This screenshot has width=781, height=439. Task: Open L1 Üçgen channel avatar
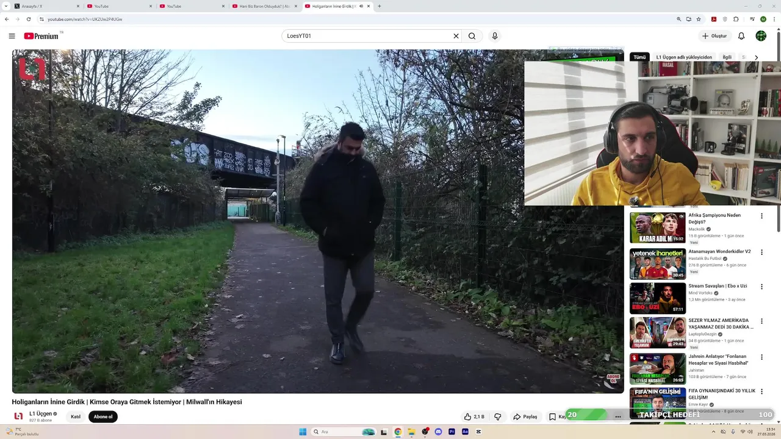click(18, 416)
